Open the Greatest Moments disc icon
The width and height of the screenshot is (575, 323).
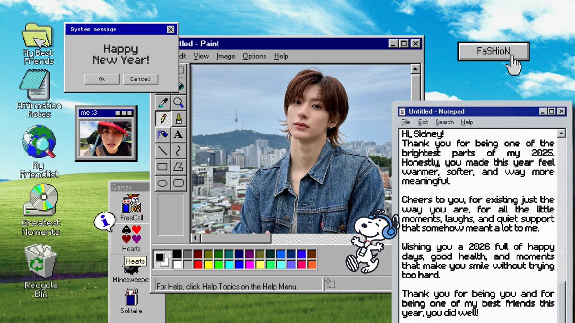click(41, 211)
